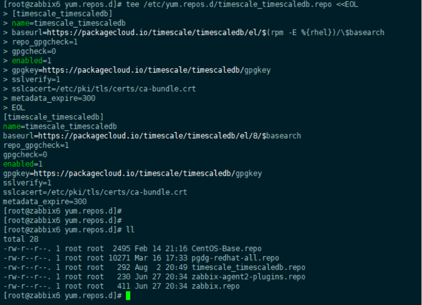Viewport: 422px width, 305px height.
Task: Click the zabbix-agent2-plugins.repo file name
Action: click(x=249, y=277)
